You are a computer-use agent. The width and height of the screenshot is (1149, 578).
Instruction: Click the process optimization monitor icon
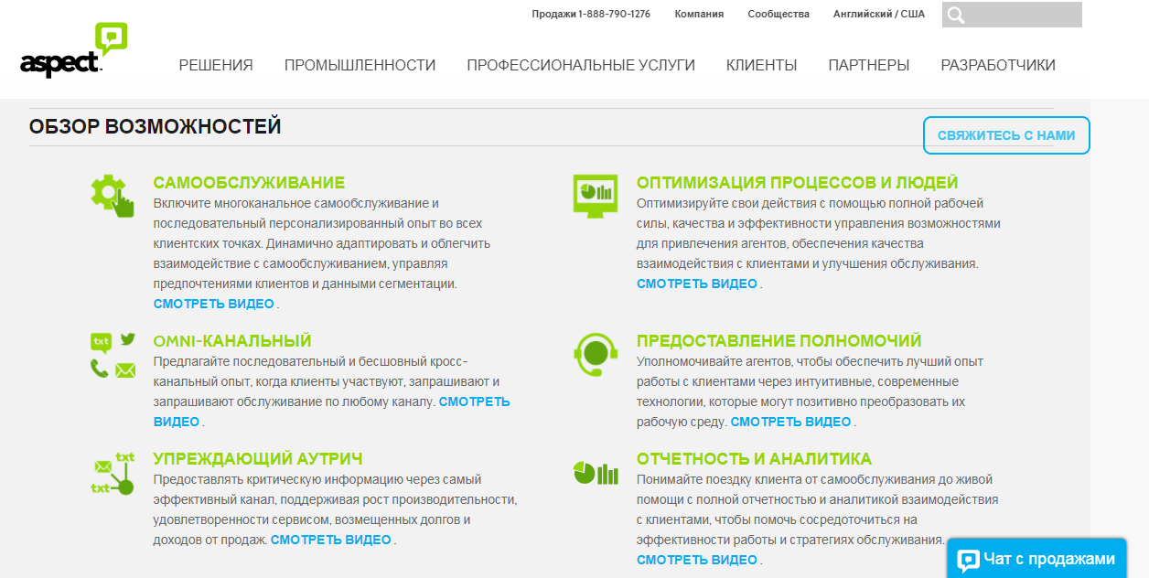(x=596, y=197)
